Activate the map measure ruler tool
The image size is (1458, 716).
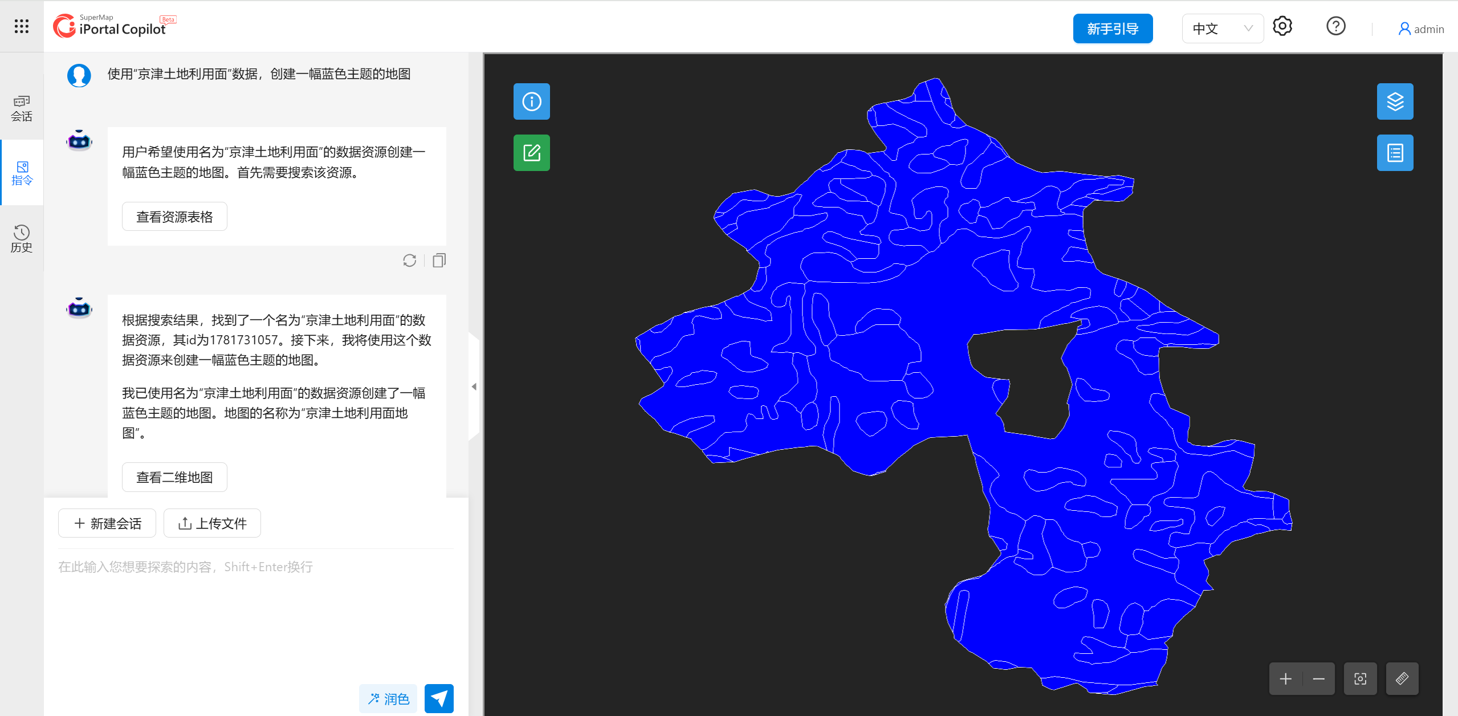[1403, 679]
